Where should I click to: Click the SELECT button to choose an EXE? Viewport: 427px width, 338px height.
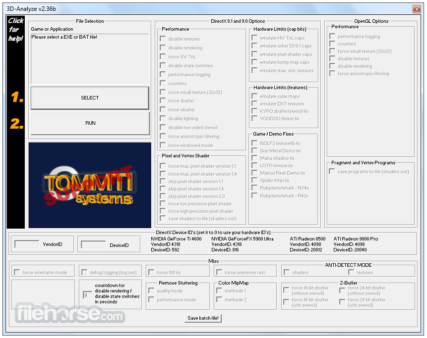coord(90,98)
